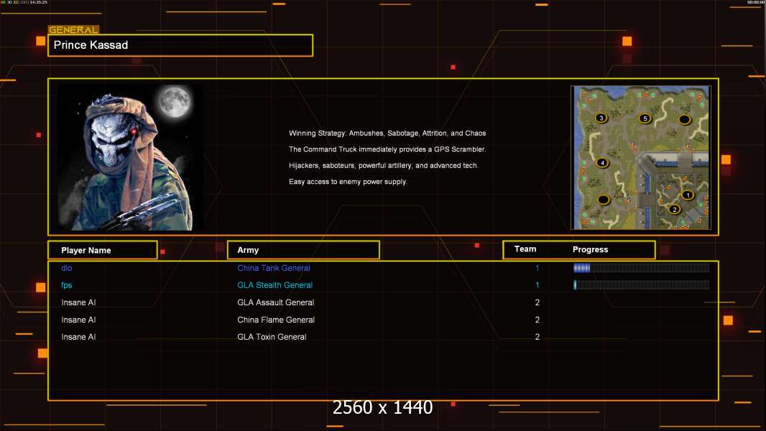Click the unnumbered marker below marker 4
Viewport: 766px width, 431px height.
(604, 199)
